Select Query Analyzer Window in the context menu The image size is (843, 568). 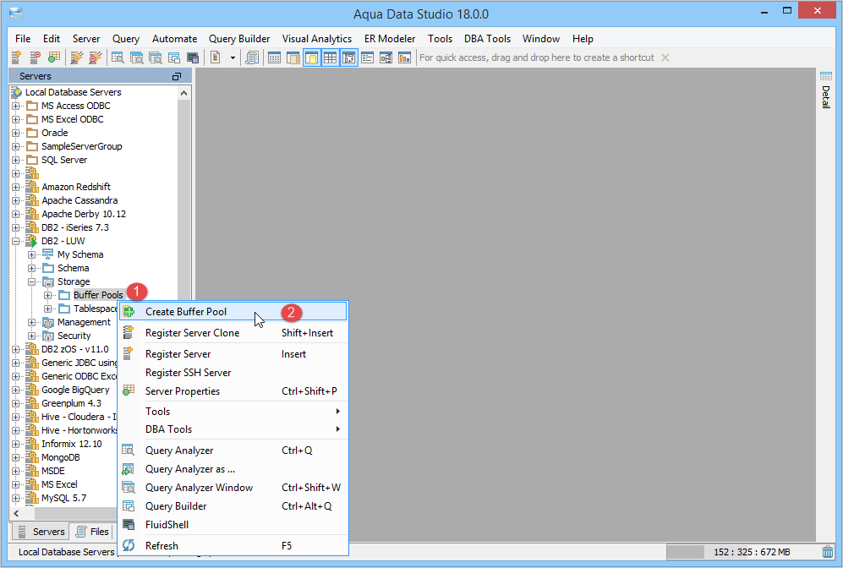point(233,488)
